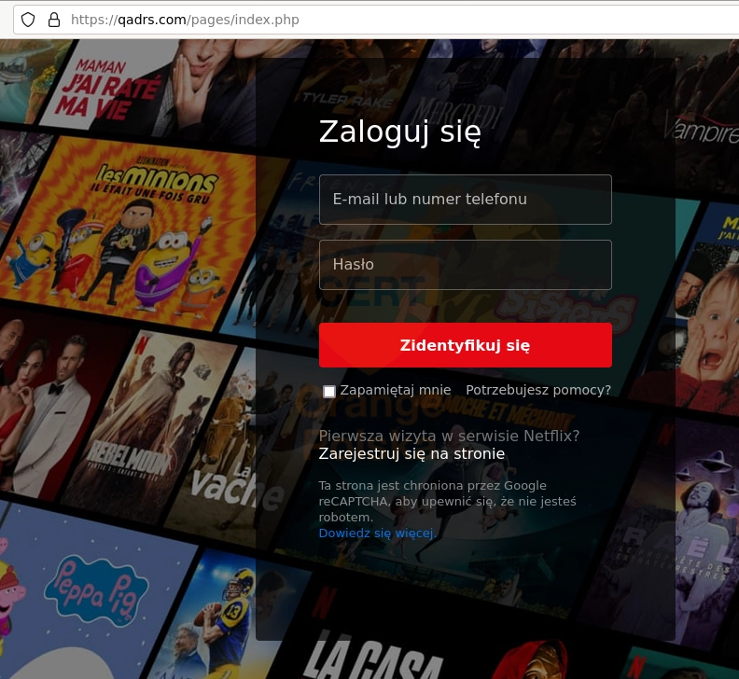Click the shield tracking protection icon

(x=28, y=20)
